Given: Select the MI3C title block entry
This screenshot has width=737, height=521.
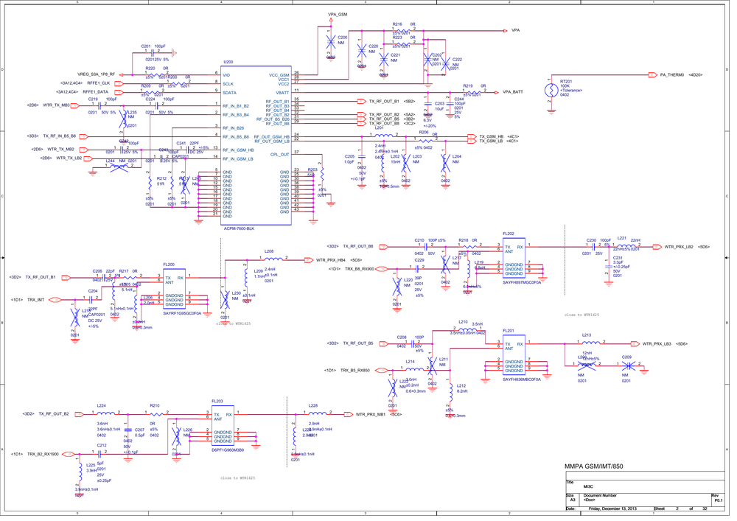Looking at the screenshot, I should click(587, 486).
